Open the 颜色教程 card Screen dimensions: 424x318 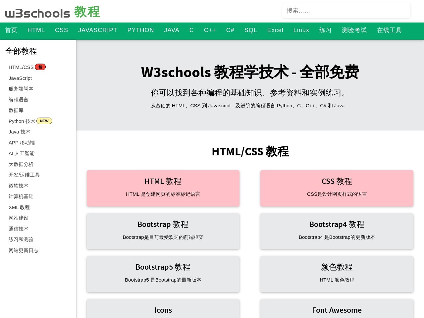(x=337, y=274)
